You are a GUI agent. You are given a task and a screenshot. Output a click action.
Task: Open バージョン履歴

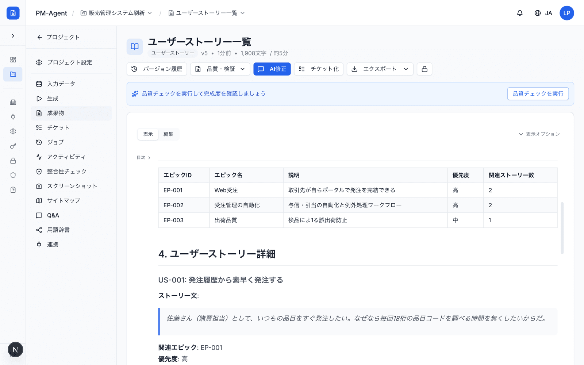point(157,69)
